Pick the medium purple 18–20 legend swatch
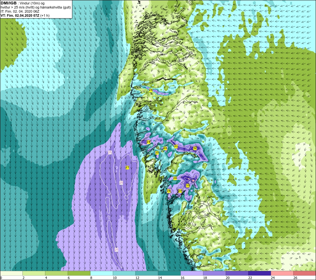 (x=215, y=273)
